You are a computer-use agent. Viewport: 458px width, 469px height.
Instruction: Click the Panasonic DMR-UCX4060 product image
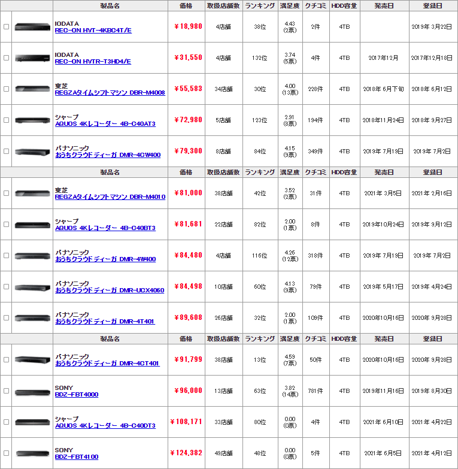pos(32,288)
